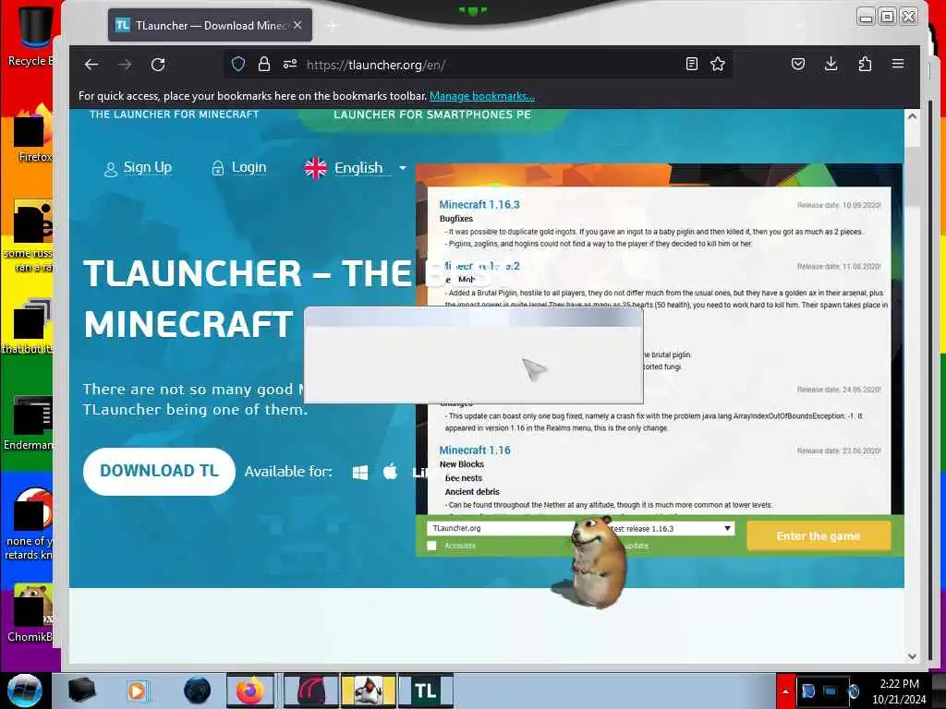Switch to The Launcher for Minecraft tab

pyautogui.click(x=175, y=114)
